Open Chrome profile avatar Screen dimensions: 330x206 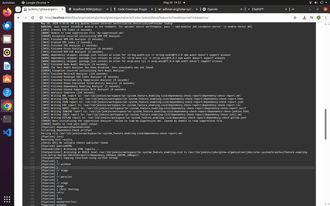[x=319, y=18]
